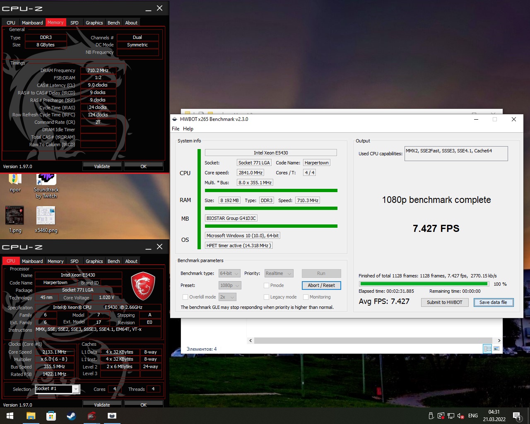This screenshot has width=530, height=424.
Task: Open SPD tab in upper CPU-Z window
Action: 74,23
